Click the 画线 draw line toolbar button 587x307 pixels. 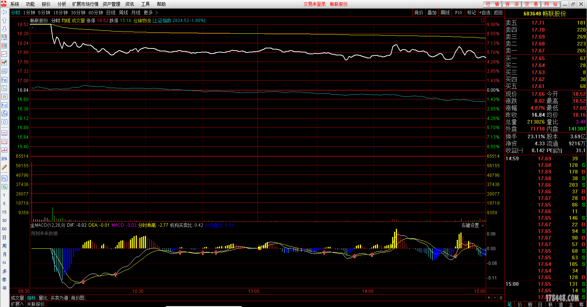coord(445,12)
